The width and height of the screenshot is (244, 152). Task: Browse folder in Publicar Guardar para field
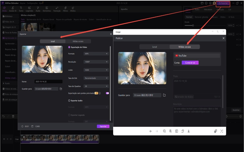(164, 95)
